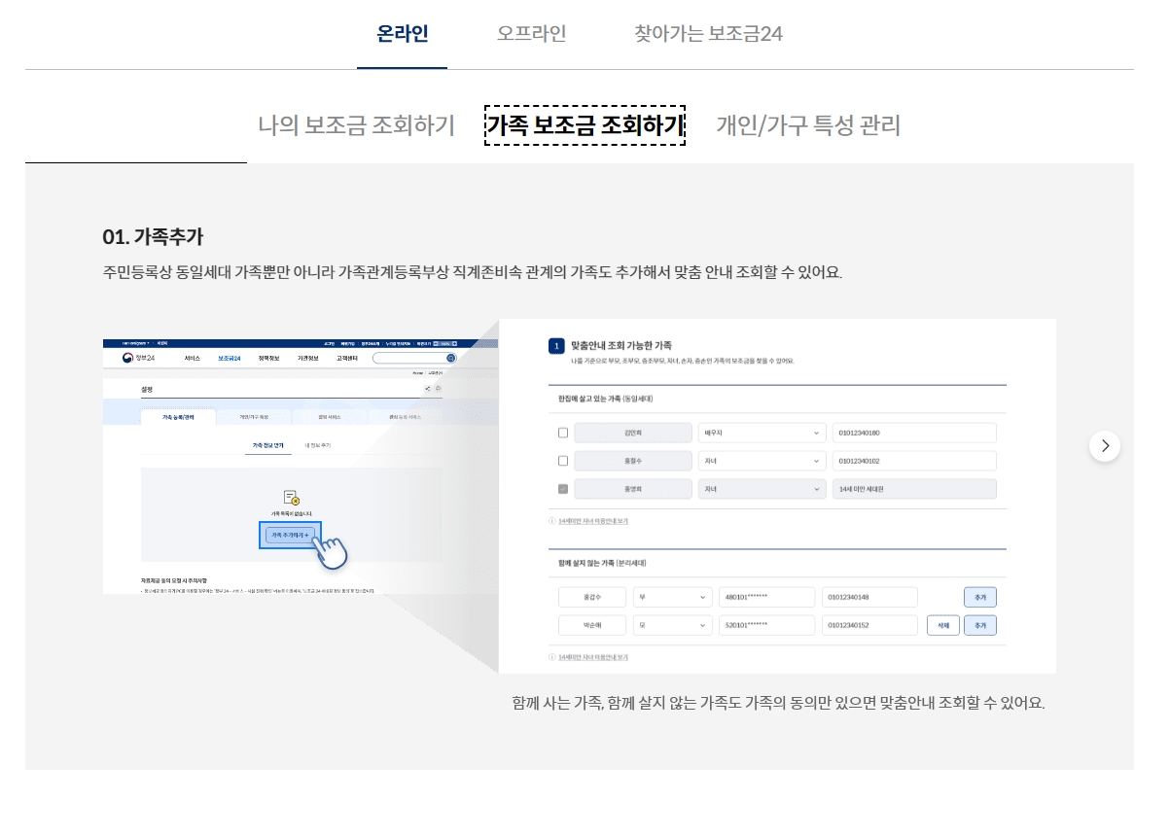Click 보조금24 menu in guide screenshot
1170x836 pixels.
click(229, 359)
